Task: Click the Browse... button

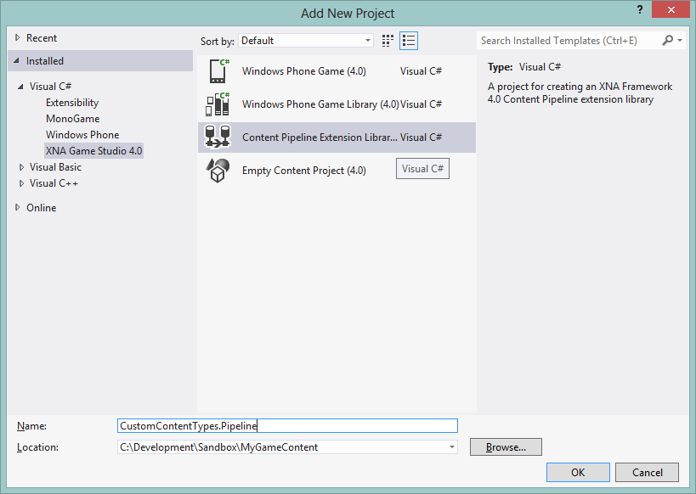Action: click(506, 447)
